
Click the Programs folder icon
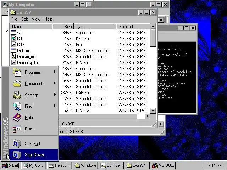pyautogui.click(x=17, y=72)
